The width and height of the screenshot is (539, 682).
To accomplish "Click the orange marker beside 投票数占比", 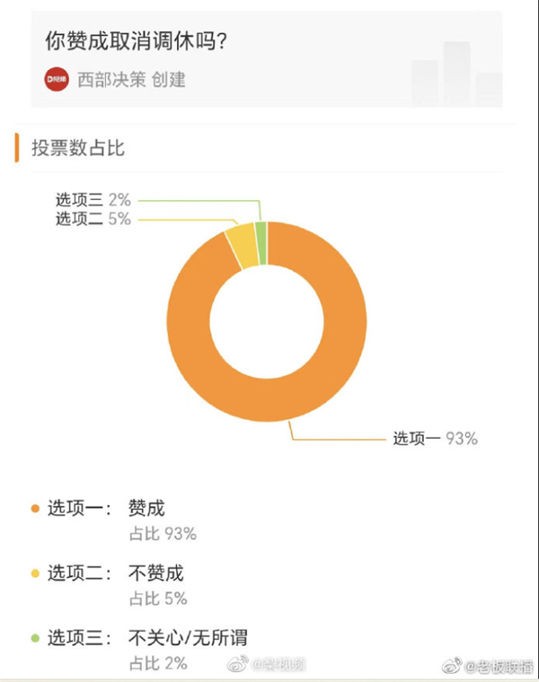I will point(17,148).
